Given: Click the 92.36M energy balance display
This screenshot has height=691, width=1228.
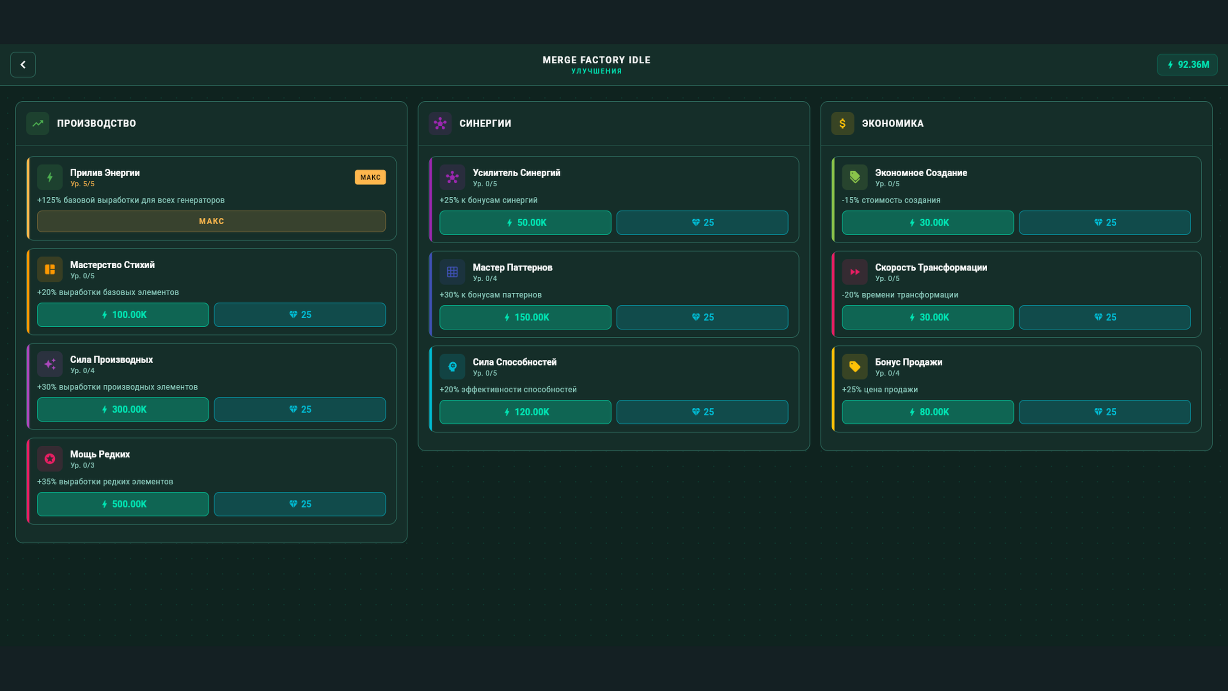Looking at the screenshot, I should click(1187, 64).
